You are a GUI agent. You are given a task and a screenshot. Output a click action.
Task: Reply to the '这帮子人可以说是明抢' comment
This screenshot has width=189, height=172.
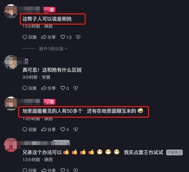click(x=30, y=37)
